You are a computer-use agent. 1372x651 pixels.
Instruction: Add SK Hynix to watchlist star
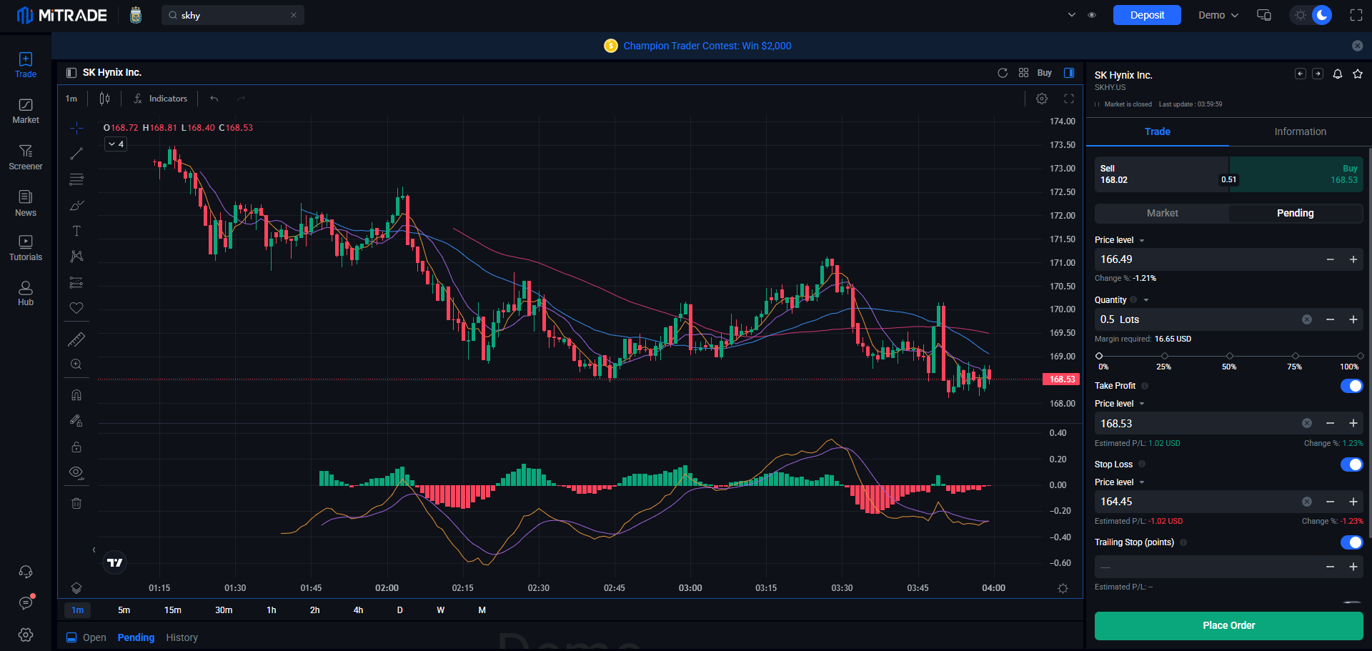click(x=1358, y=74)
